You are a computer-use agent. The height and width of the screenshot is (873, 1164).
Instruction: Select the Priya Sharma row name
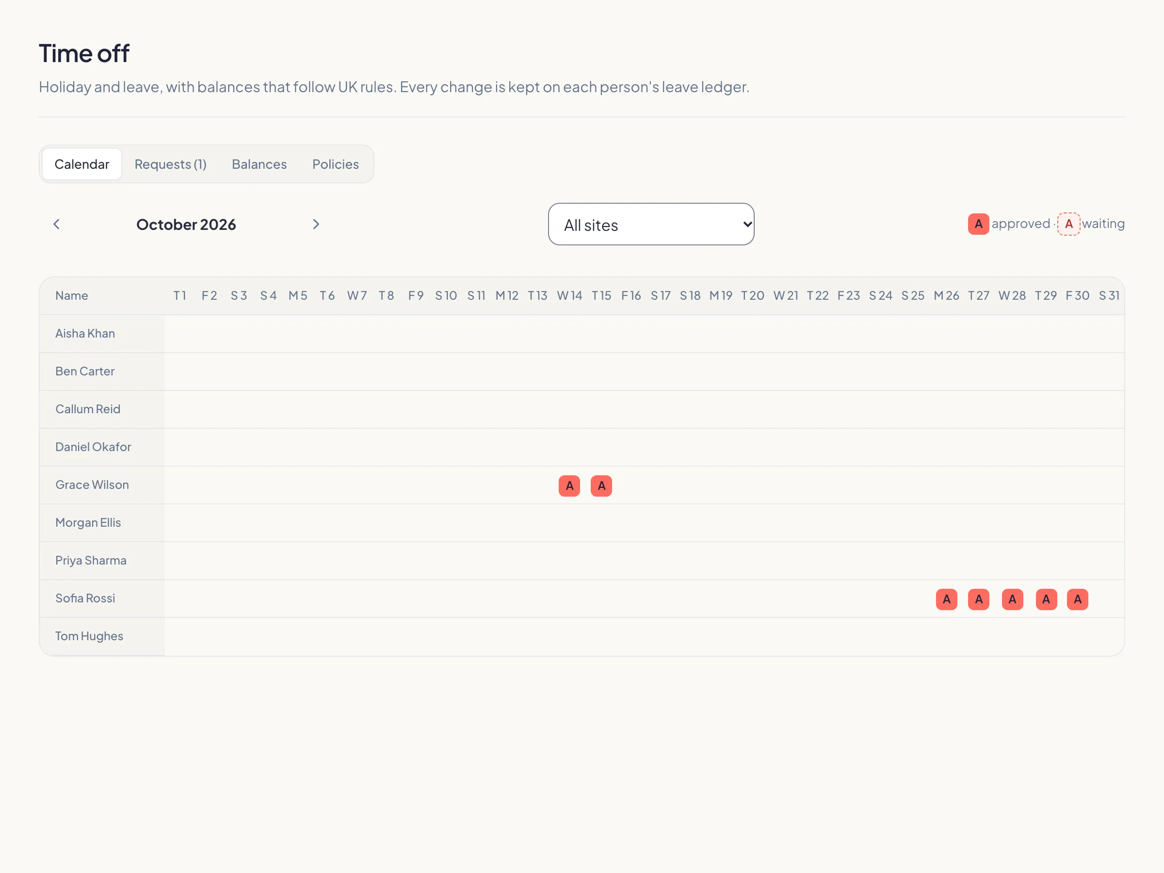(91, 561)
